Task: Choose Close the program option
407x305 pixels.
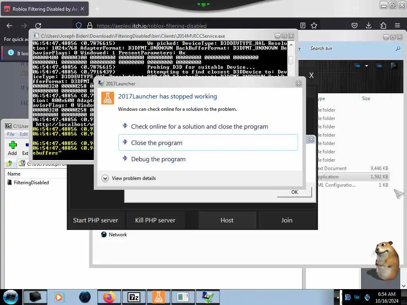Action: pos(208,143)
